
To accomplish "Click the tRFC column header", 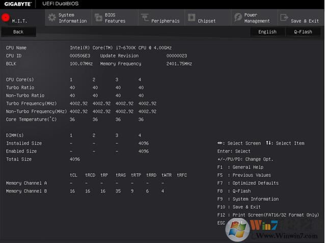I will click(182, 175).
